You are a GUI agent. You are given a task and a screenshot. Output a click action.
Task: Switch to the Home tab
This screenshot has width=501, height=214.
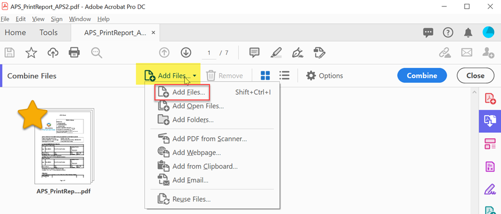tap(16, 33)
